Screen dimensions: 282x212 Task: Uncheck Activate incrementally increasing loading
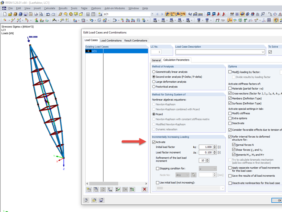[x=154, y=142]
